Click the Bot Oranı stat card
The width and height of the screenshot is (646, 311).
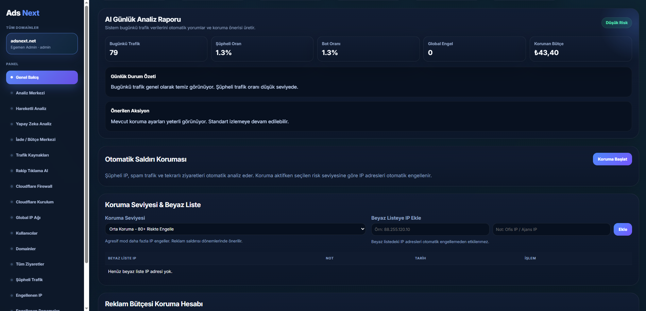[x=368, y=49]
